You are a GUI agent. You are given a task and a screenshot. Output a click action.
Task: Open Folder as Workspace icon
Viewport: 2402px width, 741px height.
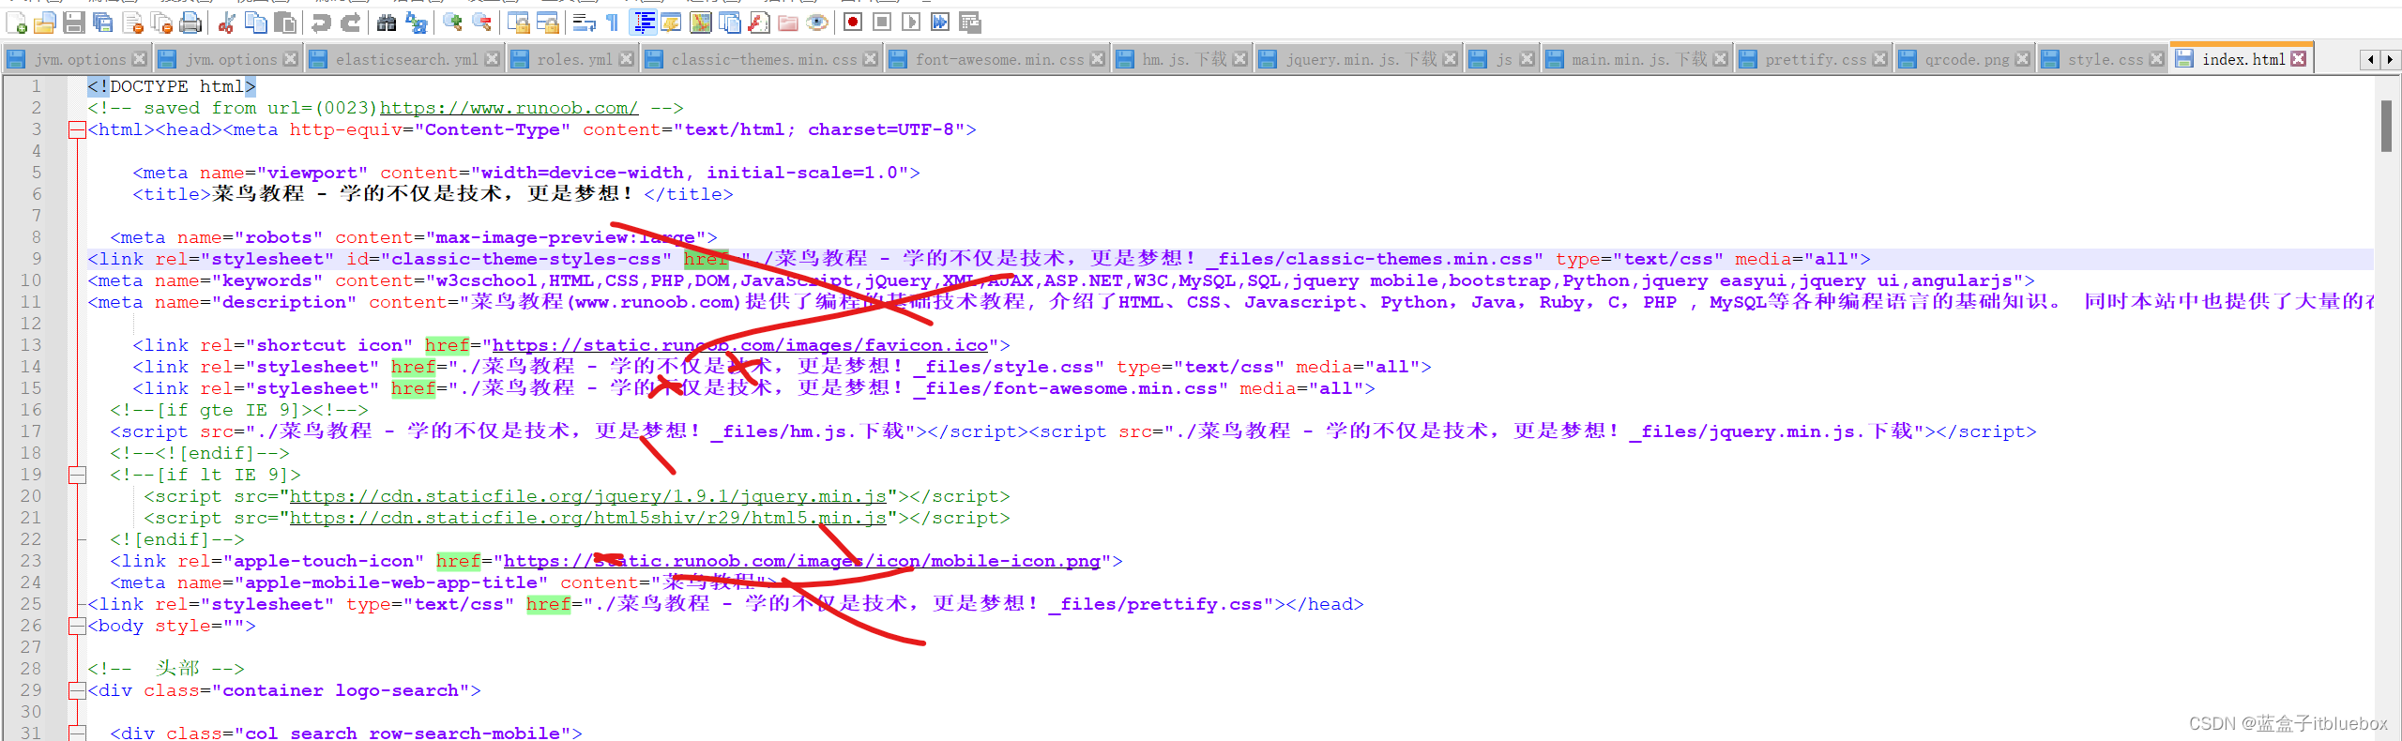pyautogui.click(x=788, y=23)
